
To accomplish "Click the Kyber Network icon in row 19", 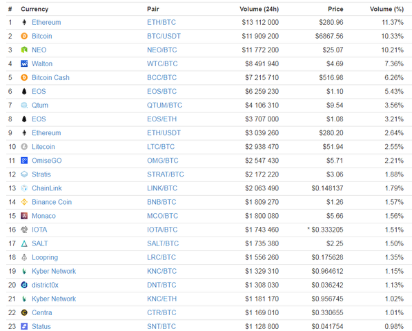I will pos(24,271).
